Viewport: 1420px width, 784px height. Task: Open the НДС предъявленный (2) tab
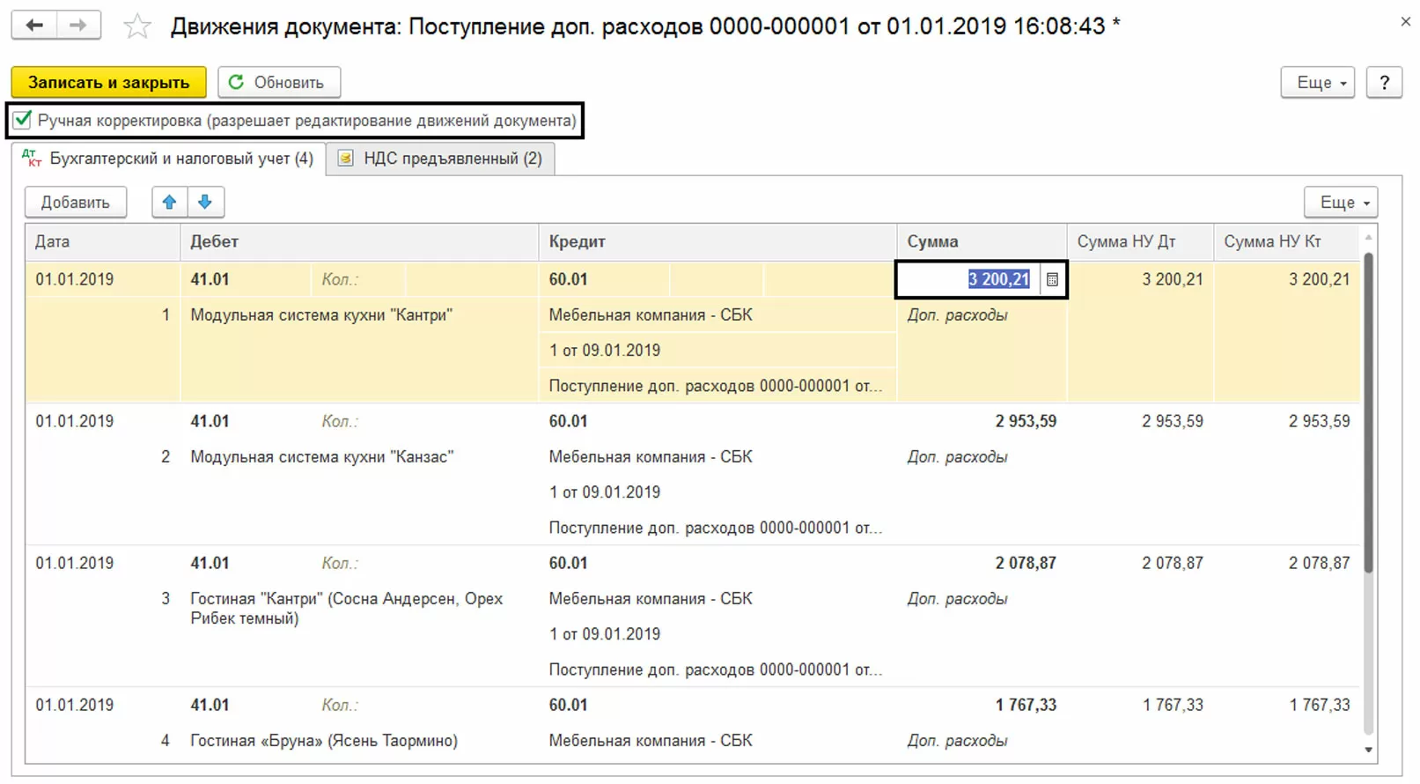(x=440, y=159)
